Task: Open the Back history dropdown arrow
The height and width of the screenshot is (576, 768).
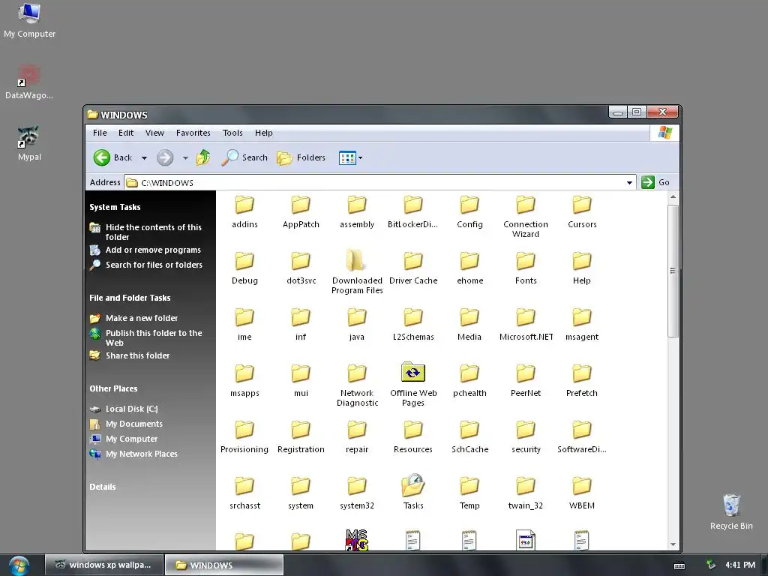Action: pyautogui.click(x=144, y=157)
